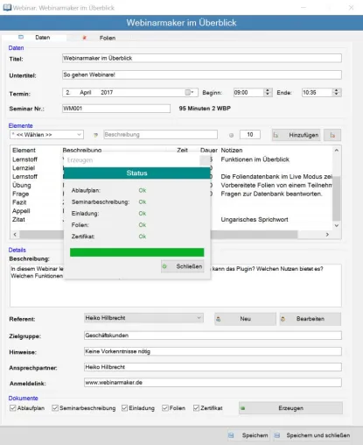The width and height of the screenshot is (363, 445).
Task: Edit the Titel input field
Action: pos(202,58)
